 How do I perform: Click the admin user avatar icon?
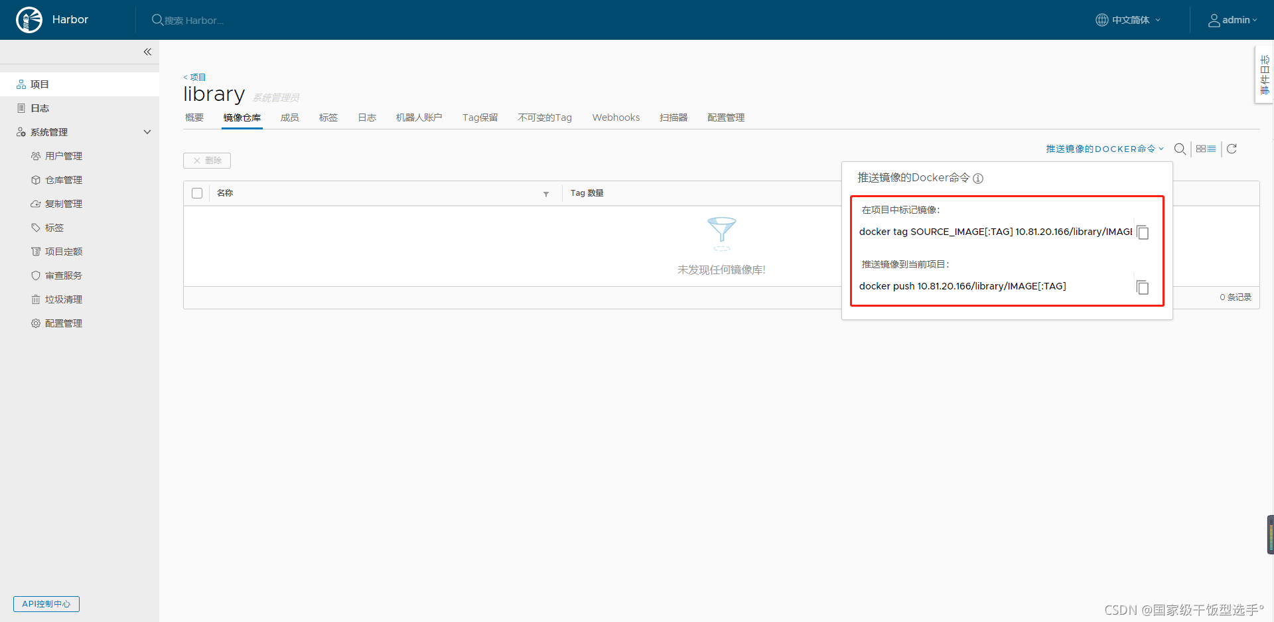tap(1214, 21)
